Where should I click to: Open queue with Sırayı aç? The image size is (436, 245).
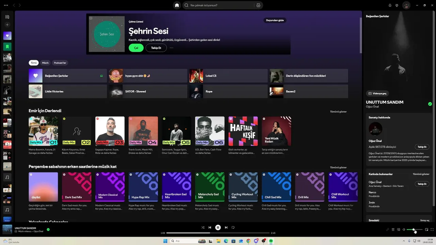425,220
